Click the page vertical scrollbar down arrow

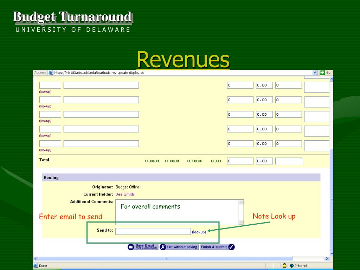[331, 253]
